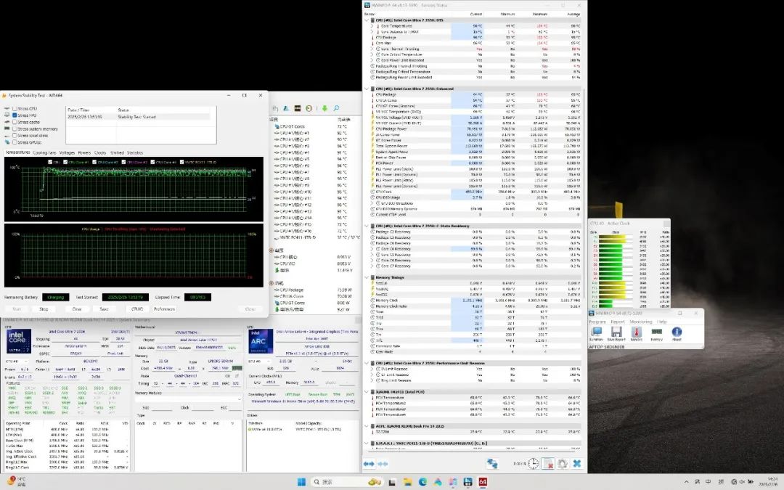This screenshot has width=784, height=490.
Task: Click the Clear button
Action: [76, 309]
